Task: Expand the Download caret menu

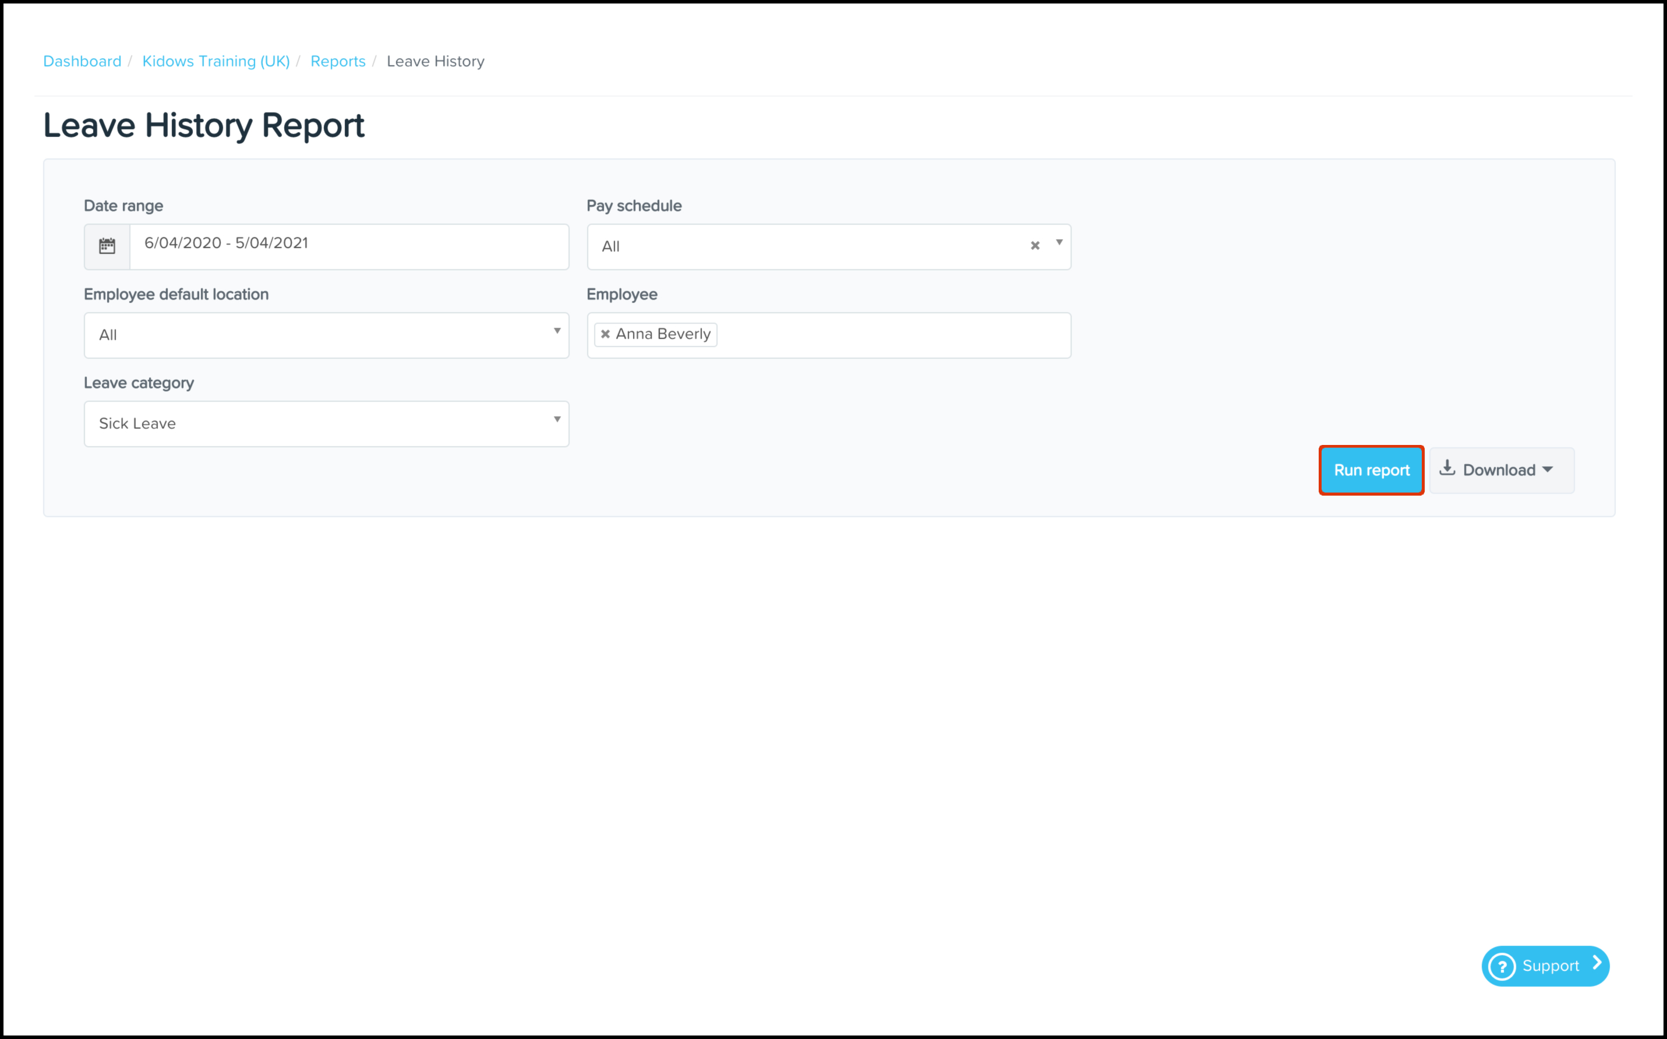Action: click(x=1548, y=470)
